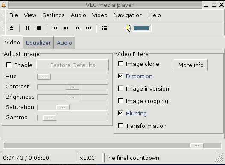Click the More info button

click(191, 65)
